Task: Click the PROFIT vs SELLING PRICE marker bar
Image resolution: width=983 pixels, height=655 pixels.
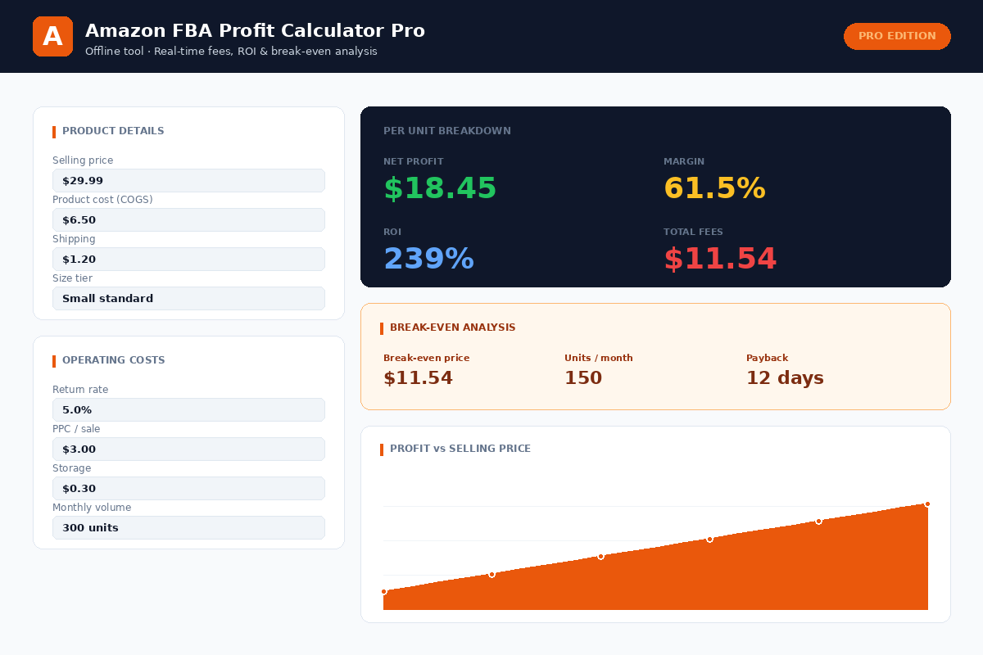Action: [383, 449]
